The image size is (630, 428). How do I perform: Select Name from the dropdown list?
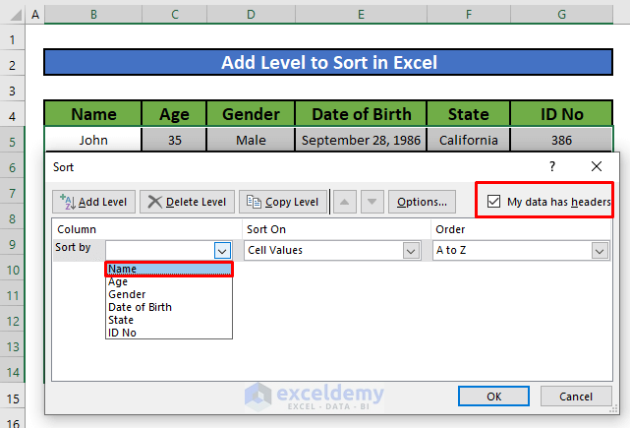(x=168, y=269)
